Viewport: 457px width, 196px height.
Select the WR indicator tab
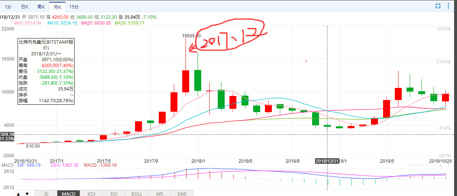click(160, 193)
